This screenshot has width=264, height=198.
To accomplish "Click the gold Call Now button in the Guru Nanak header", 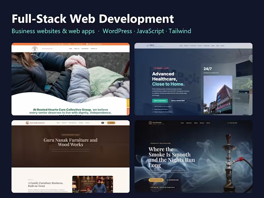I will [x=111, y=123].
